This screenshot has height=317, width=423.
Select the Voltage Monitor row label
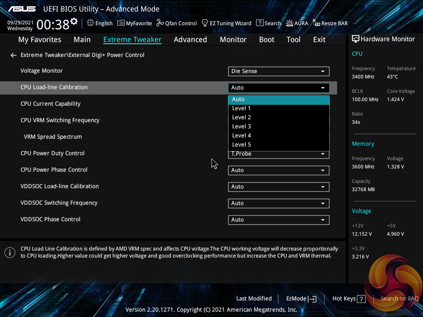42,71
